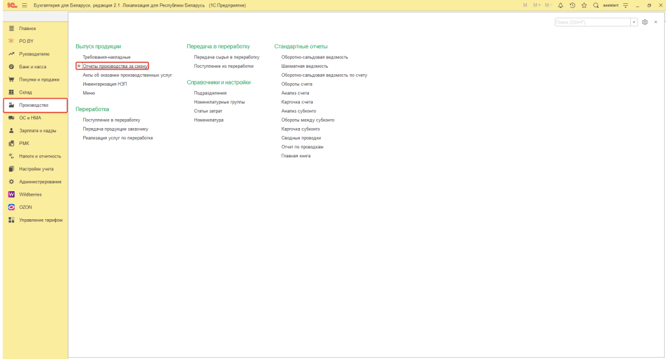Click the Справочники и настройки group heading
This screenshot has height=359, width=666.
tap(219, 82)
